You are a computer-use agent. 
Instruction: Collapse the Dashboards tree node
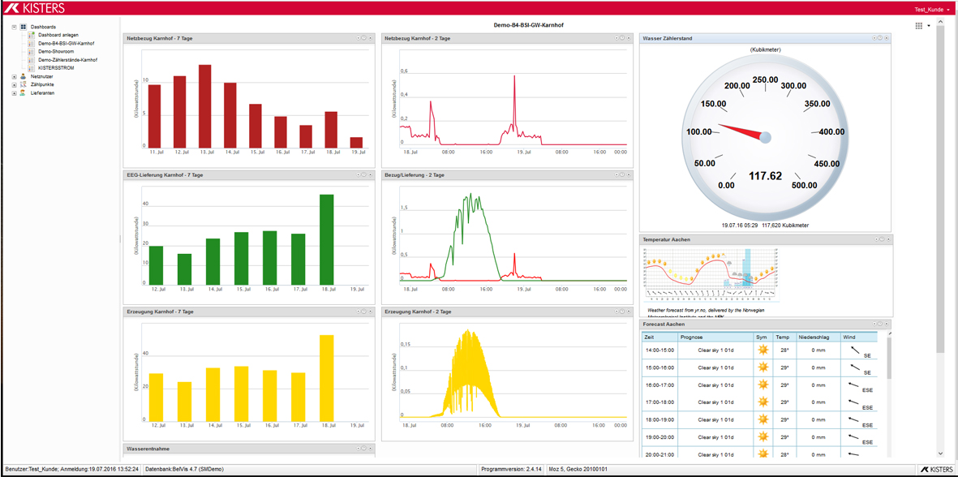point(14,27)
